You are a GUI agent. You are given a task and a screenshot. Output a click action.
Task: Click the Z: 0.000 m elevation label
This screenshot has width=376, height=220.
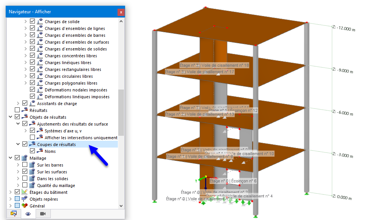(x=342, y=197)
